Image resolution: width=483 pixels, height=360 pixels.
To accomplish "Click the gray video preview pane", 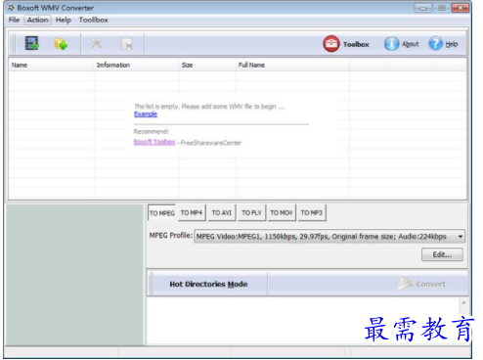I will pos(75,275).
